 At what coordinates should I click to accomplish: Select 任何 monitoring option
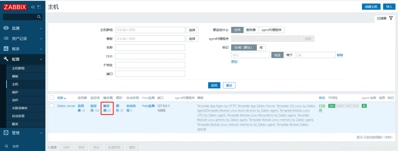pyautogui.click(x=237, y=30)
